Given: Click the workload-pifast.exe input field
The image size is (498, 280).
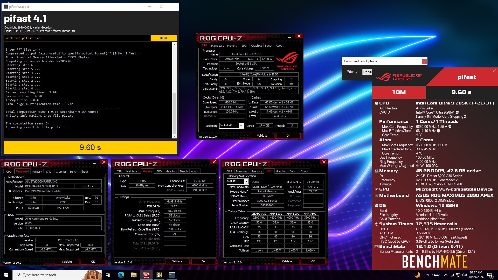Looking at the screenshot, I should 77,38.
